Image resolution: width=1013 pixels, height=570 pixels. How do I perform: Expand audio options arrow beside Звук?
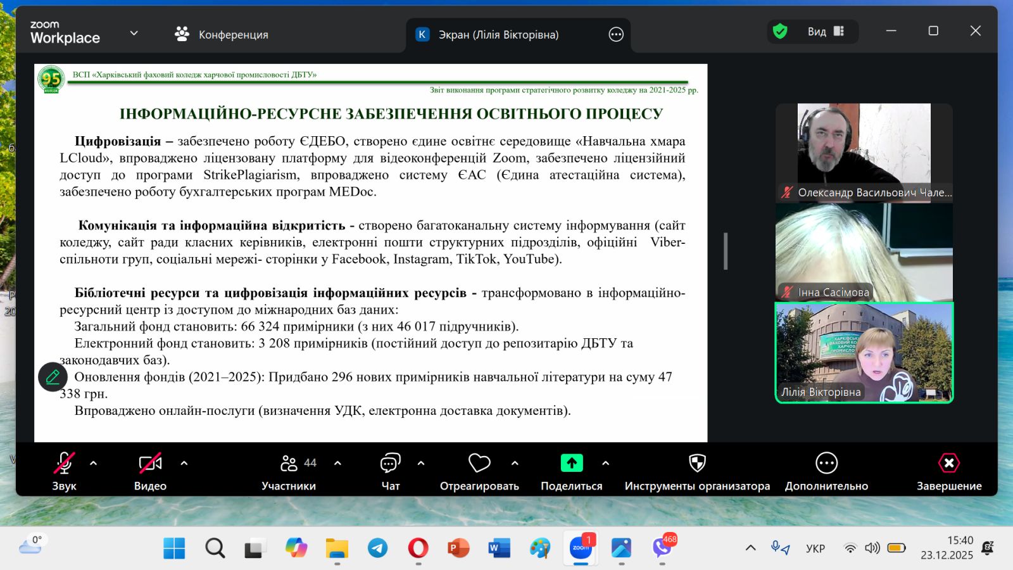click(x=94, y=463)
